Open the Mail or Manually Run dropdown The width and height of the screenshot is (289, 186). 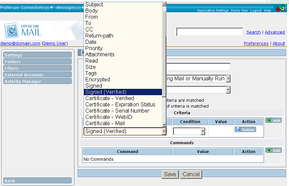pyautogui.click(x=198, y=79)
